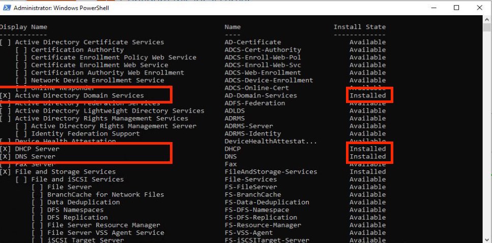Viewport: 492px width, 243px height.
Task: Click 'Active Directory Rights Management Services'
Action: point(102,118)
